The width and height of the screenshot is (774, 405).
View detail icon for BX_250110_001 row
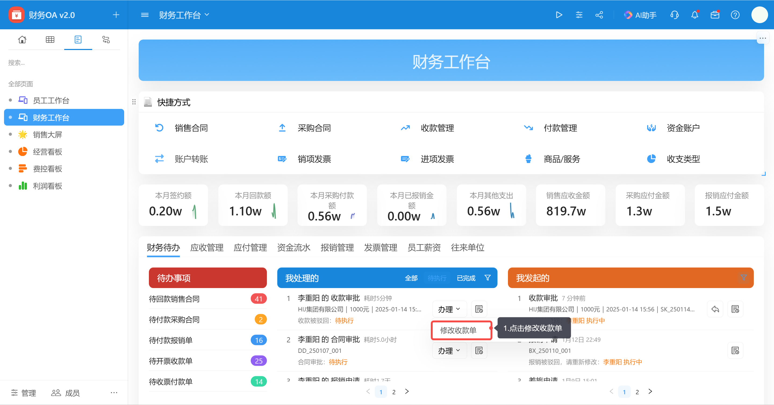pos(735,350)
